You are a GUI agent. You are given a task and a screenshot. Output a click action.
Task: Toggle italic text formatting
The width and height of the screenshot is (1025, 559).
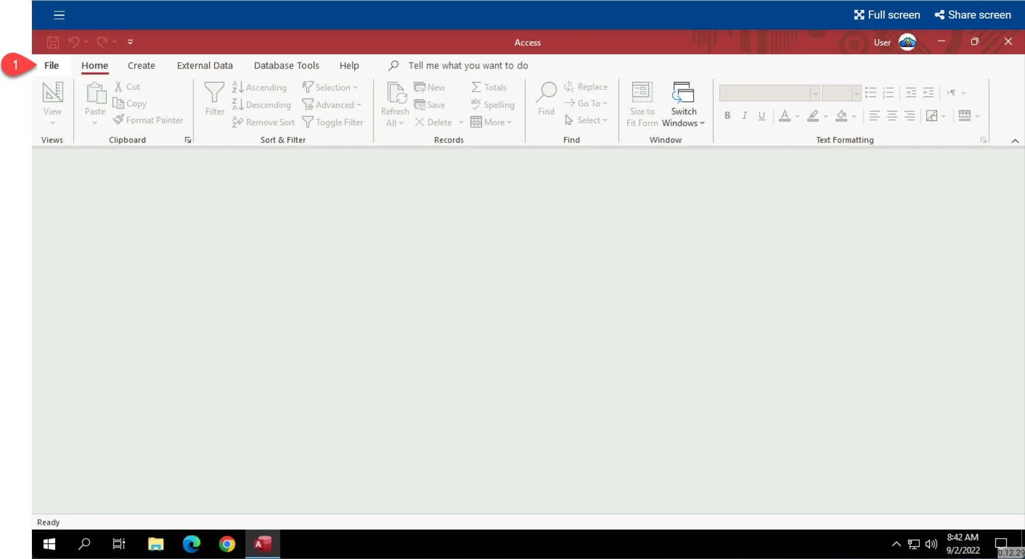(x=744, y=116)
